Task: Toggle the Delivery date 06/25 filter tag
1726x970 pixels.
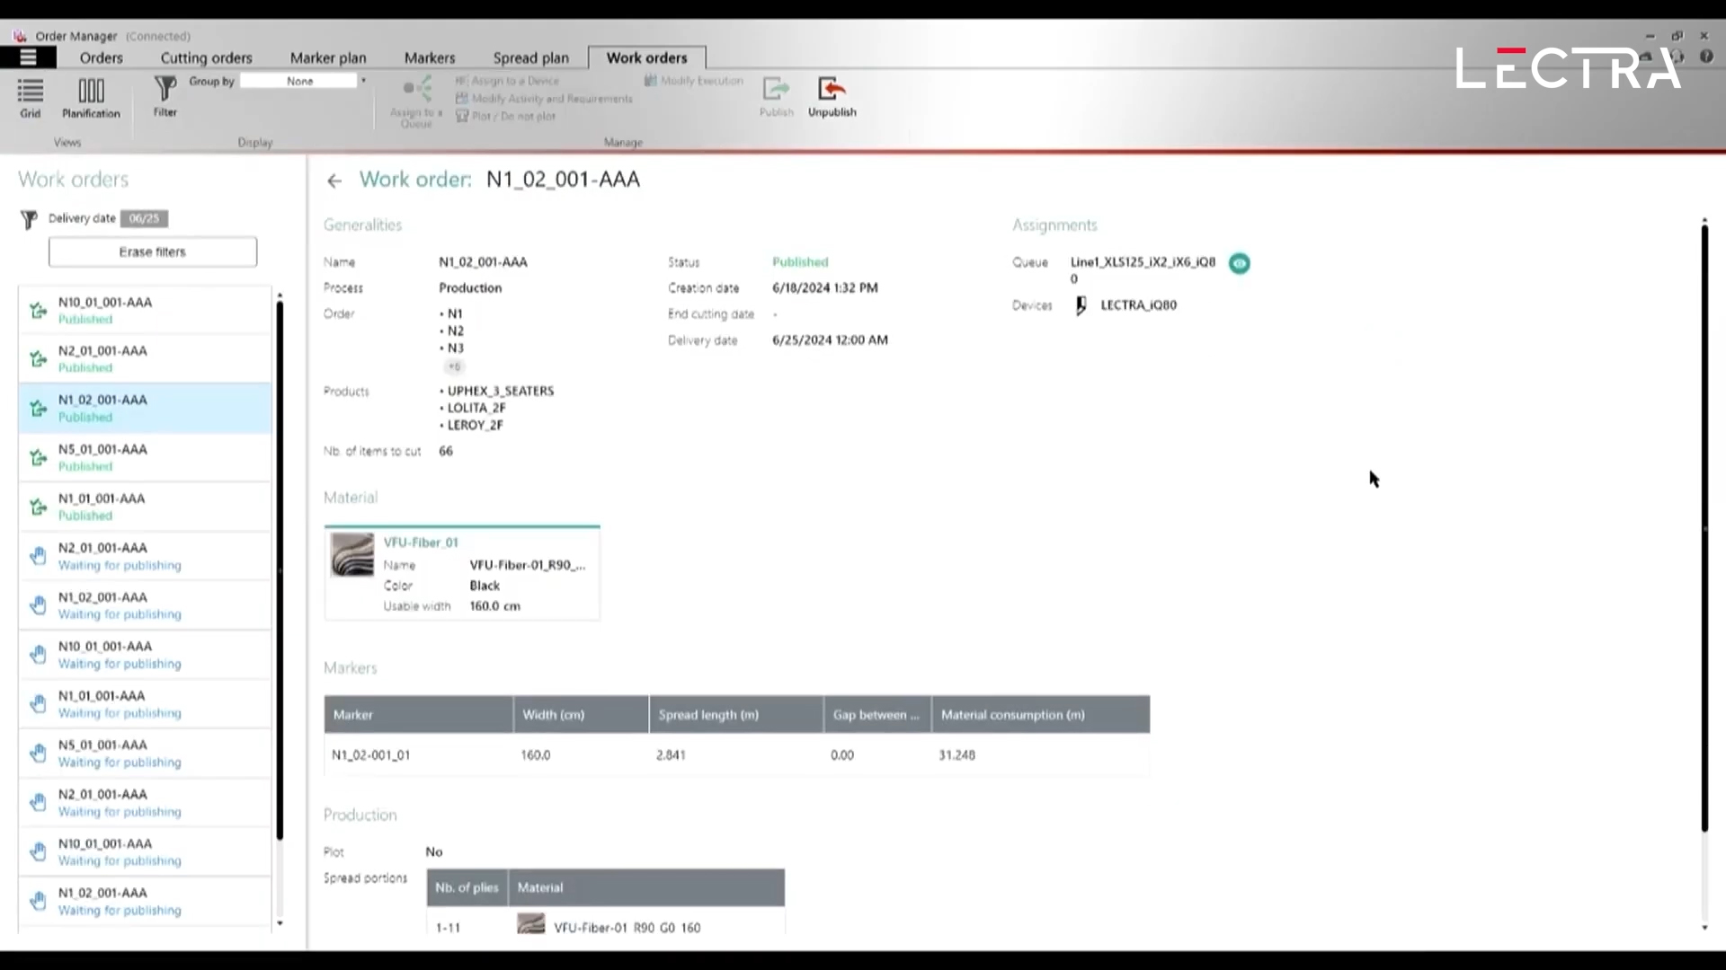Action: tap(144, 218)
